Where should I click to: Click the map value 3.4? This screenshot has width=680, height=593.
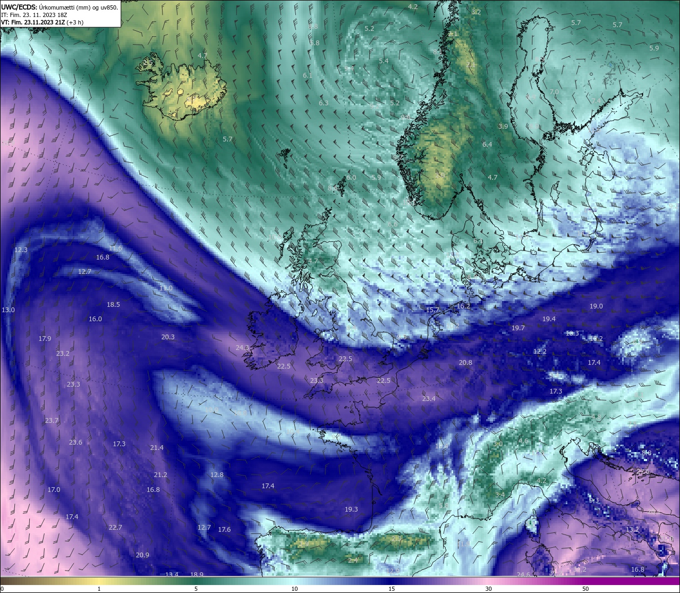(500, 495)
